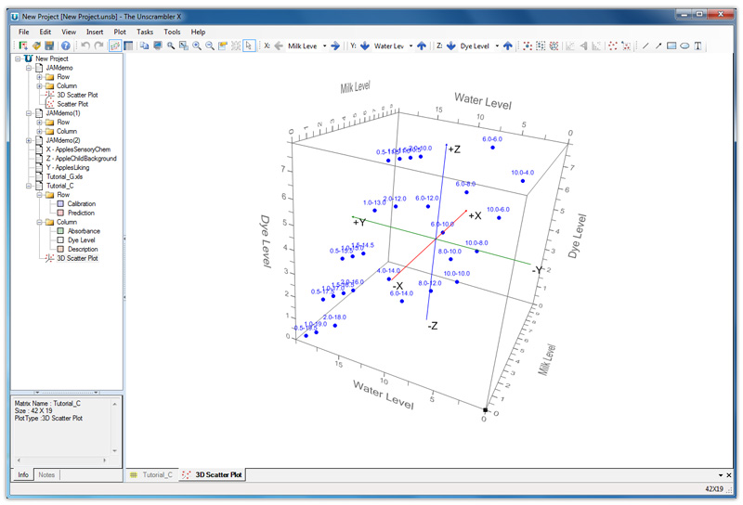The width and height of the screenshot is (743, 505).
Task: Switch to the Tutorial_C tab
Action: [150, 474]
